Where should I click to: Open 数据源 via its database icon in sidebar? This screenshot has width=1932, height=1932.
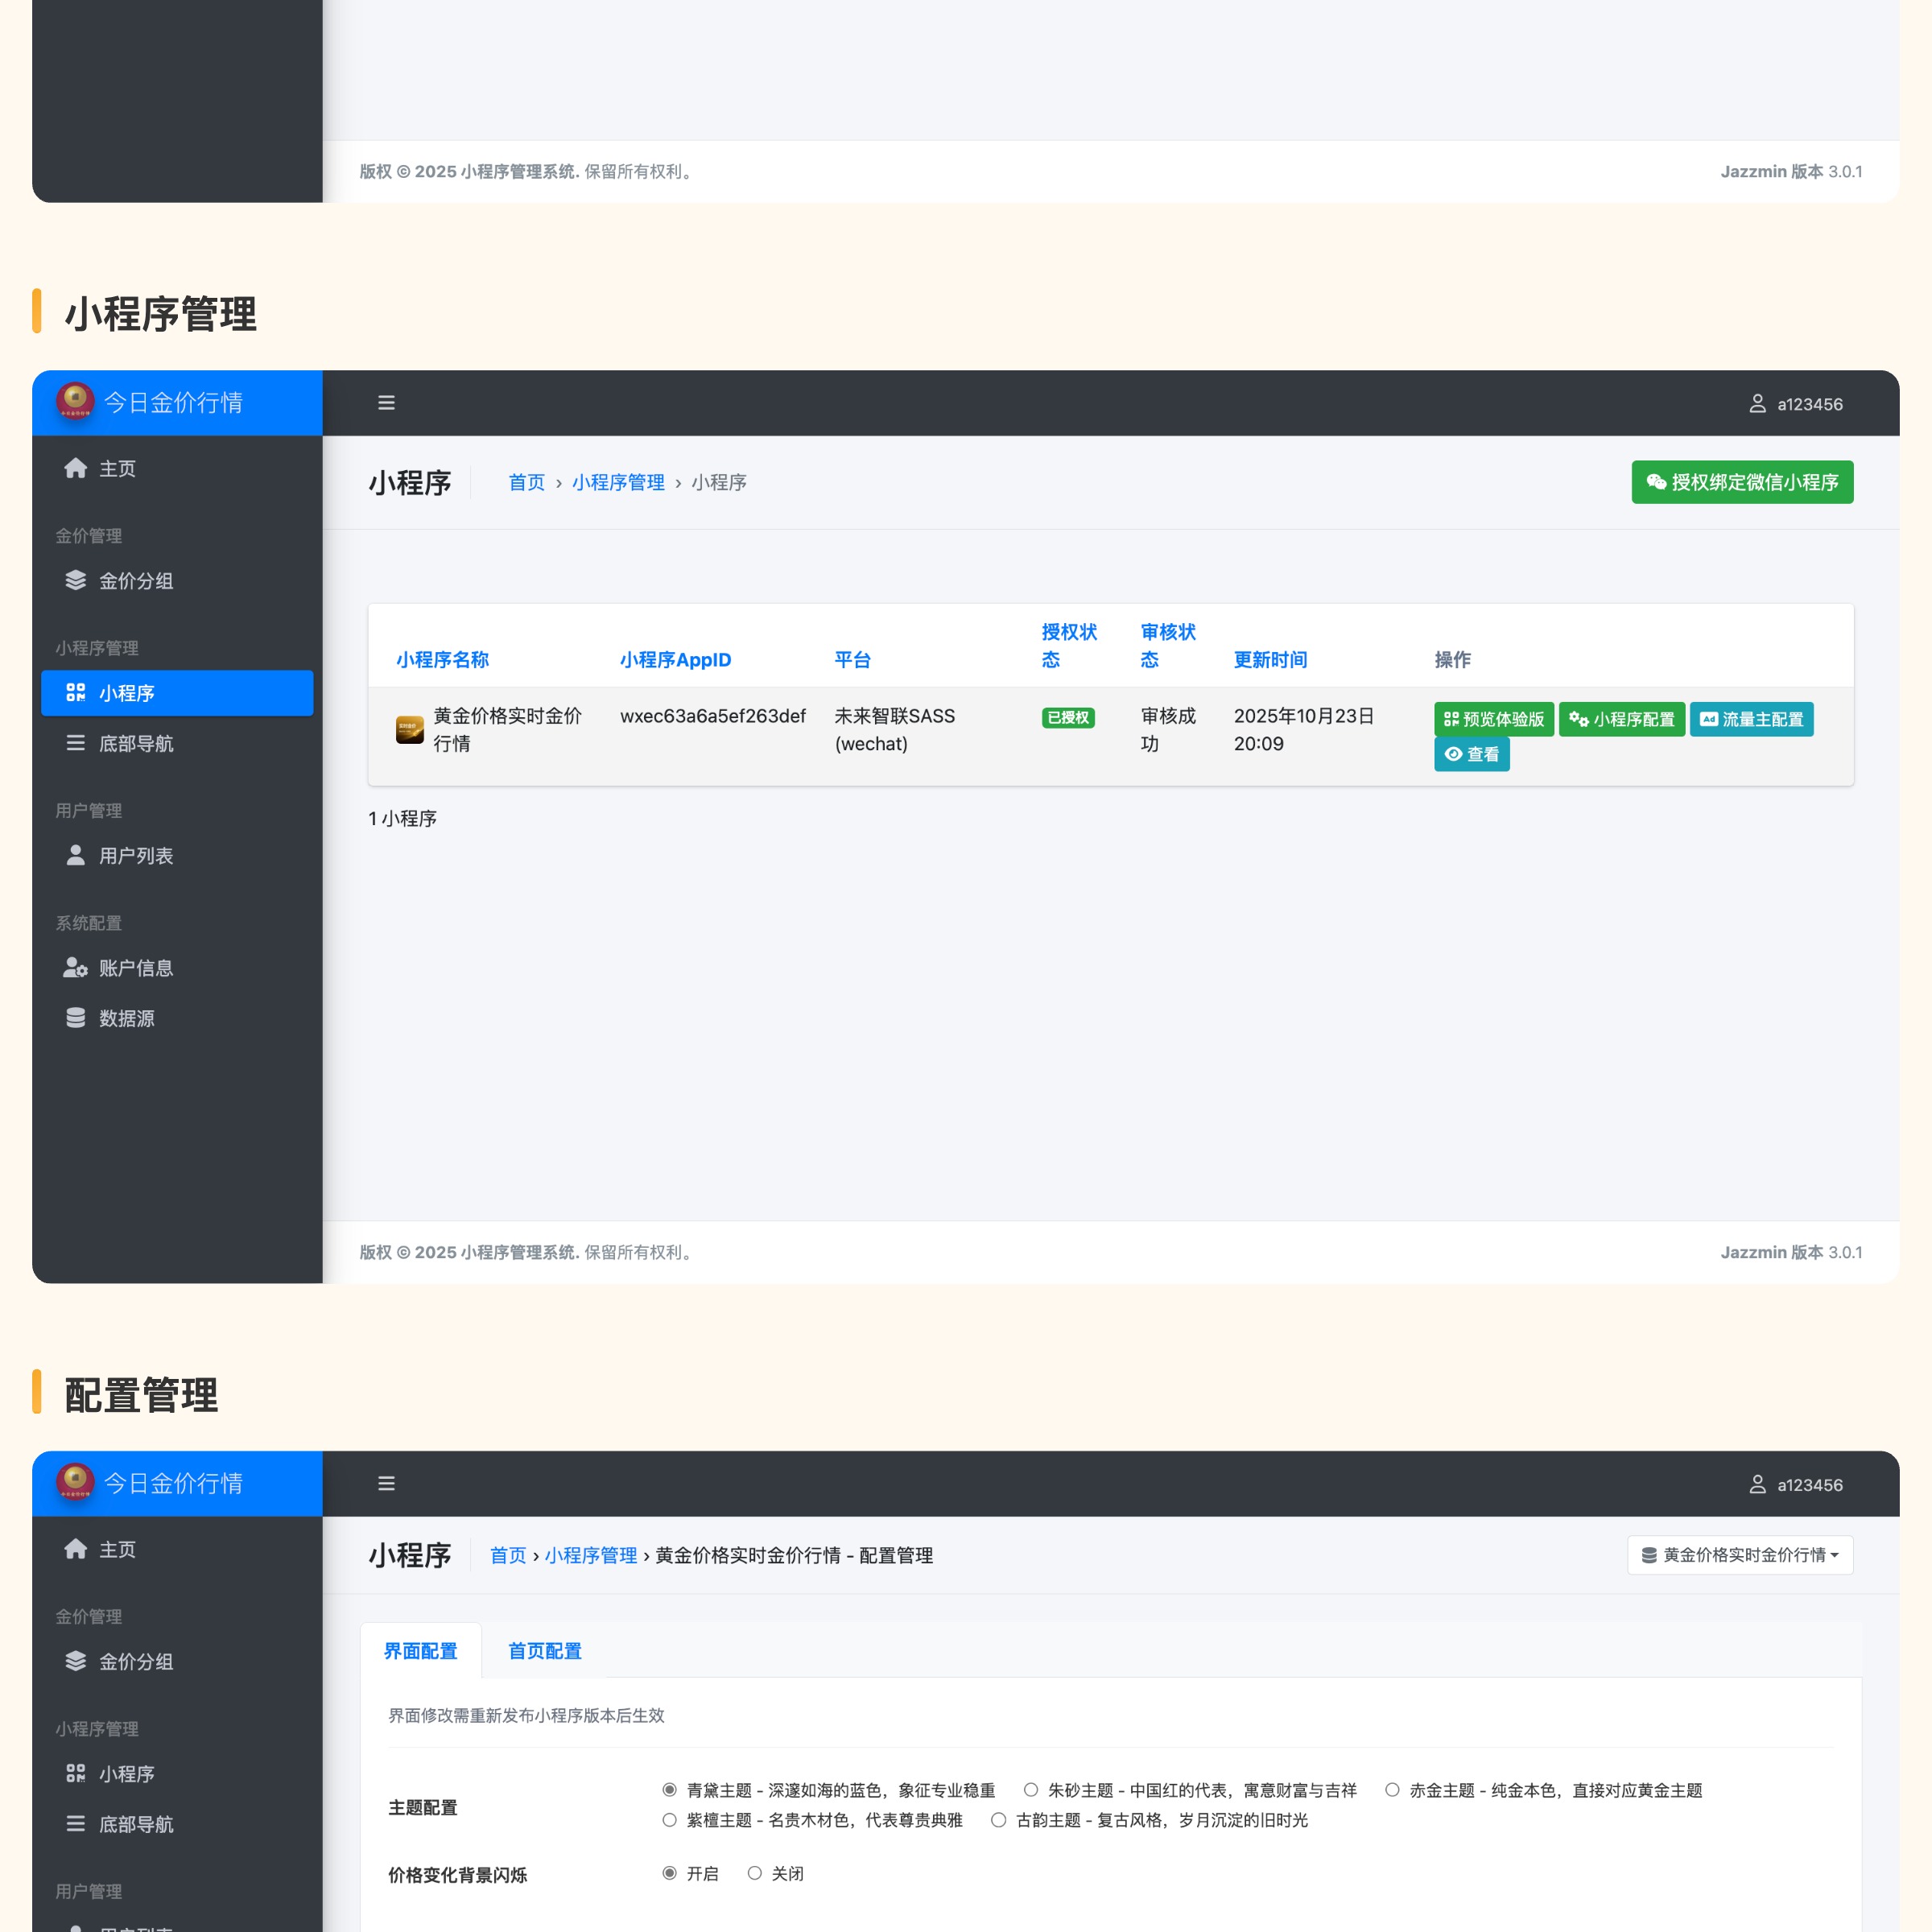click(x=75, y=1018)
